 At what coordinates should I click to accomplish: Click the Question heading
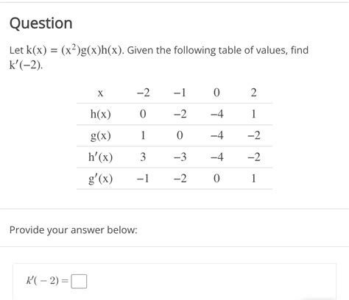click(x=41, y=24)
